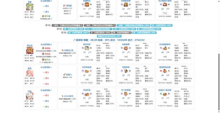The height and width of the screenshot is (113, 220).
Task: Open dish icon above 1911*41=78351
Action: pos(87,71)
